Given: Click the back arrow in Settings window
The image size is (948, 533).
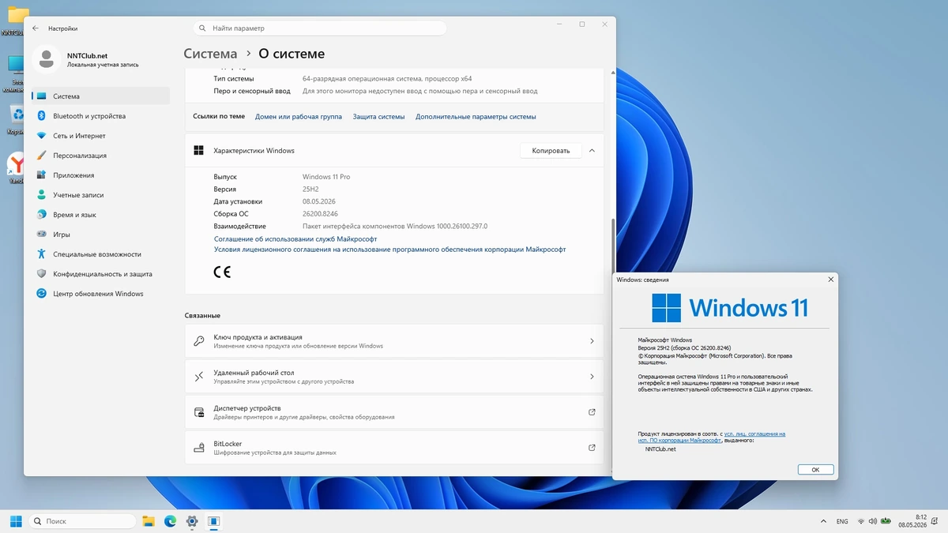Looking at the screenshot, I should (x=36, y=28).
